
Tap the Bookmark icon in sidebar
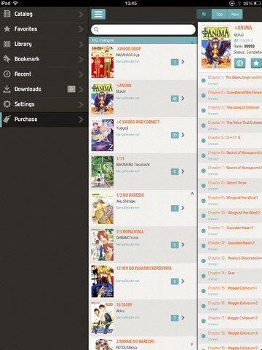[x=7, y=59]
